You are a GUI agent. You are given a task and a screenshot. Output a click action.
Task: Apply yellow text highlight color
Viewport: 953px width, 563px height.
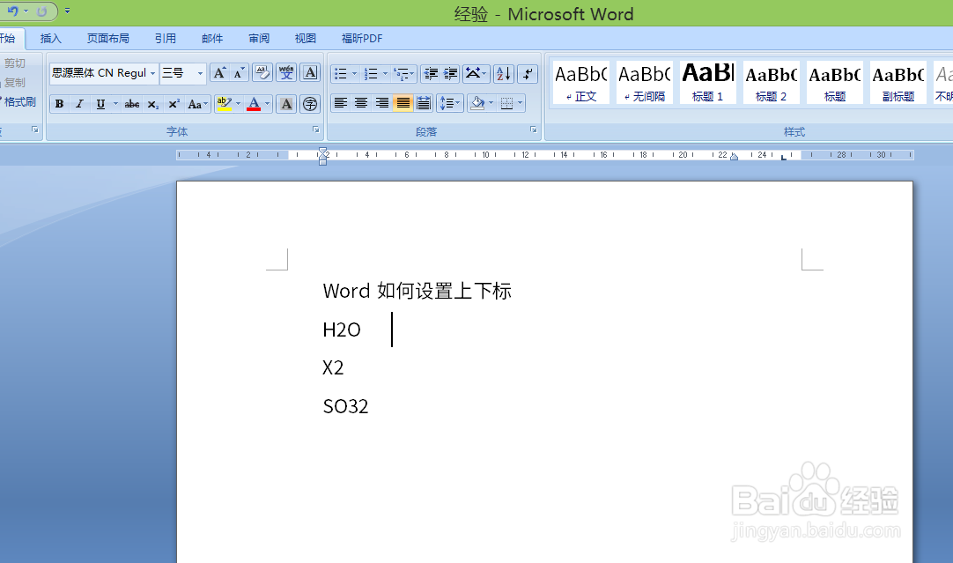click(x=225, y=104)
